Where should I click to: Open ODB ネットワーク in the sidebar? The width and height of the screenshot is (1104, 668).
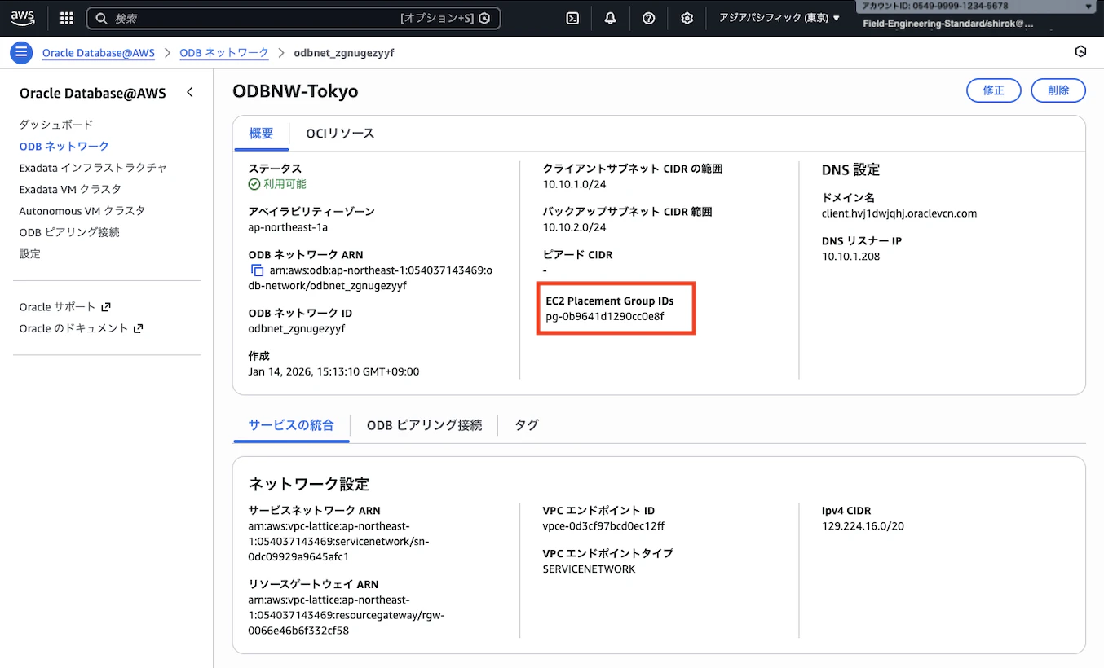coord(64,146)
